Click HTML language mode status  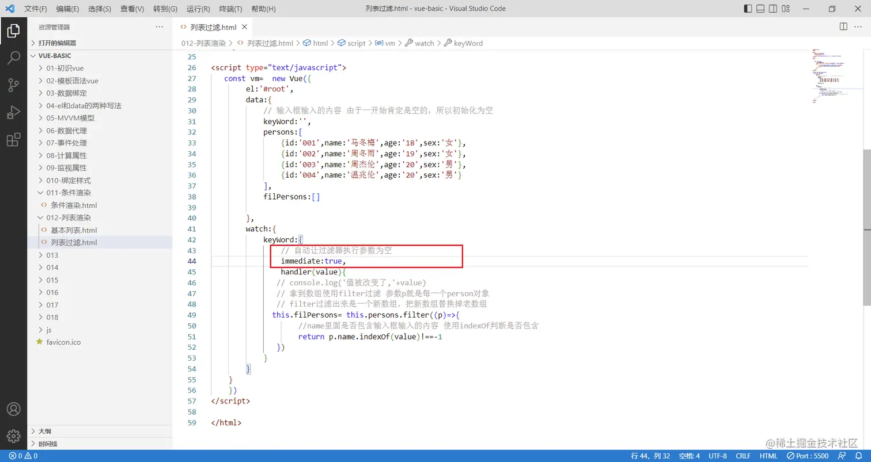tap(768, 456)
